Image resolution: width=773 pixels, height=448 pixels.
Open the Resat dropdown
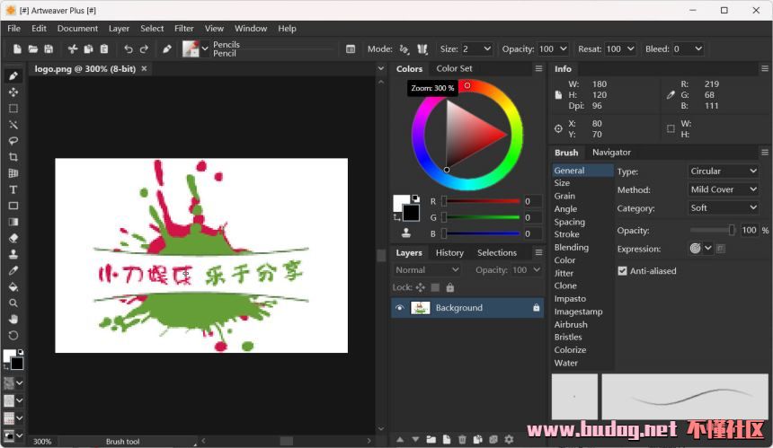tap(630, 48)
